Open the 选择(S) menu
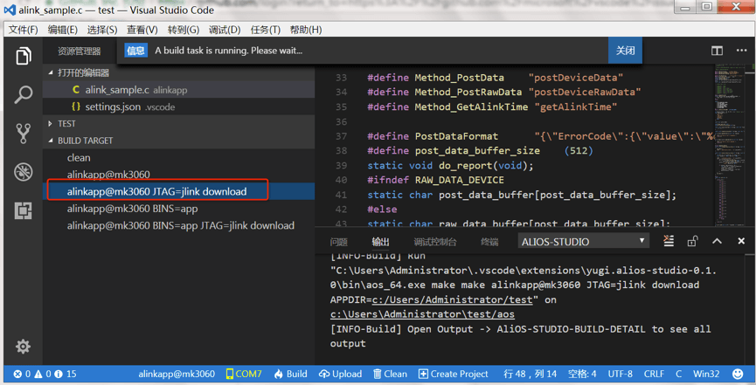Image resolution: width=756 pixels, height=385 pixels. [x=102, y=30]
